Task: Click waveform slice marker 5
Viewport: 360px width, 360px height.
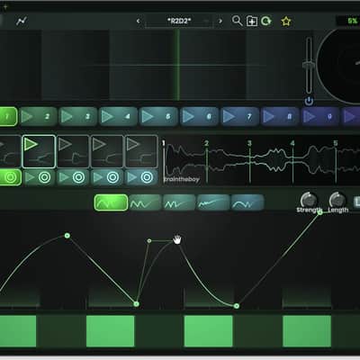Action: tap(336, 143)
